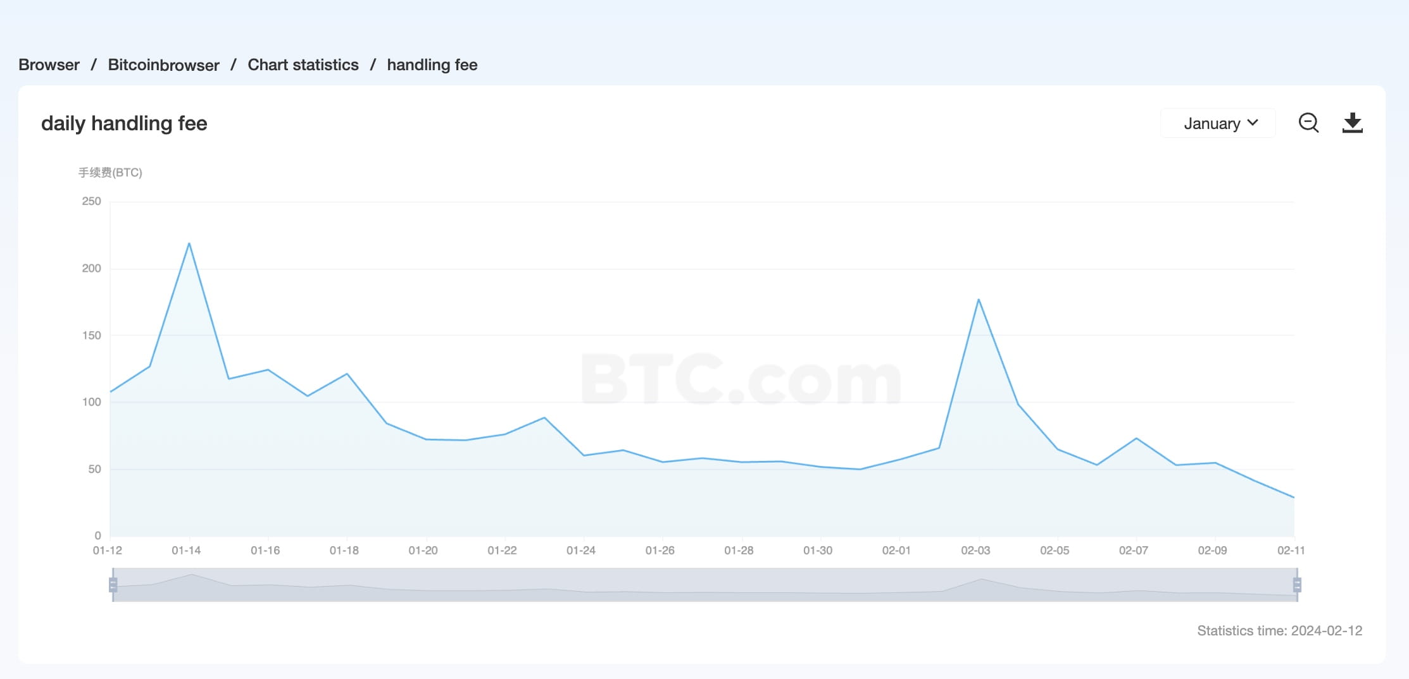
Task: Click the 02-01 x-axis date label
Action: pyautogui.click(x=896, y=551)
